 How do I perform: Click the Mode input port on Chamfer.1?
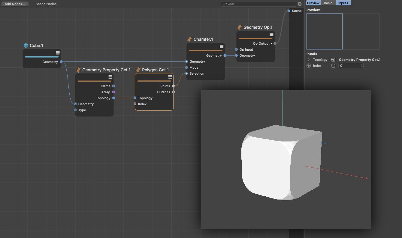[186, 67]
